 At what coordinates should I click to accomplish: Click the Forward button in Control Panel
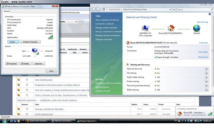click(x=98, y=10)
